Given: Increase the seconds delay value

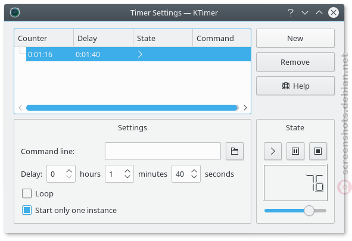Looking at the screenshot, I should tap(194, 171).
